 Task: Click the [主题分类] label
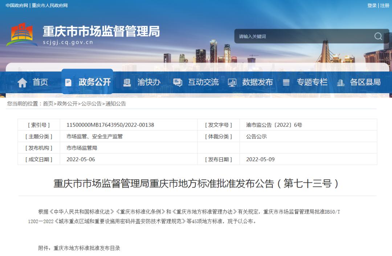[x=39, y=136]
